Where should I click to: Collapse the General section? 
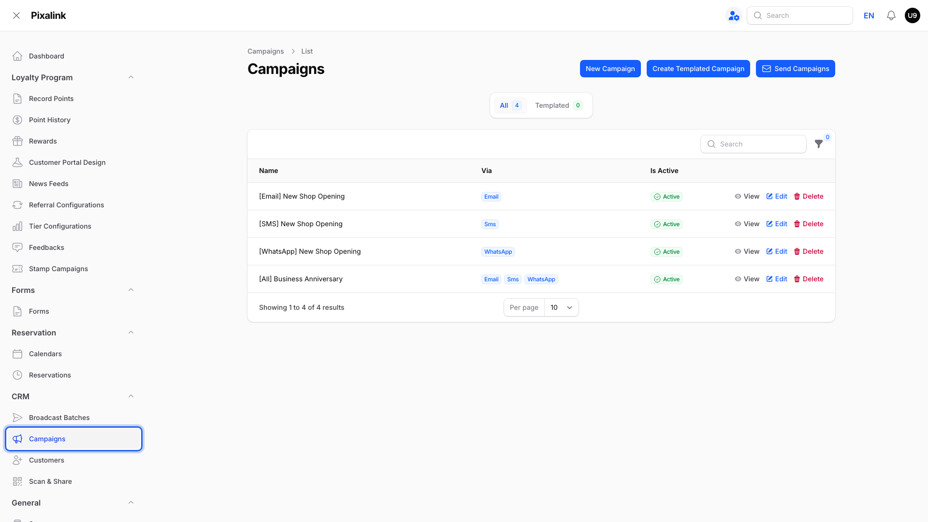point(131,503)
